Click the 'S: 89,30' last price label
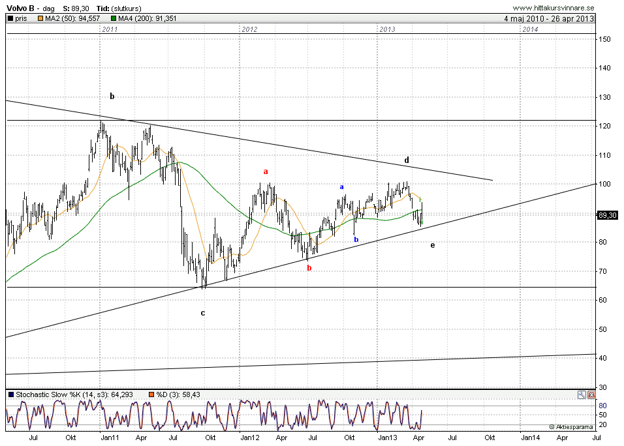The image size is (624, 446). pyautogui.click(x=76, y=8)
